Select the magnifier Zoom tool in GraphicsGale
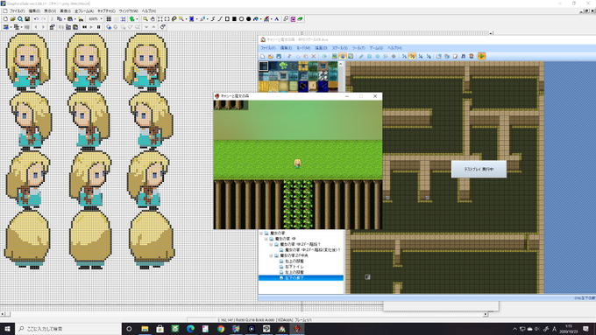 click(145, 19)
